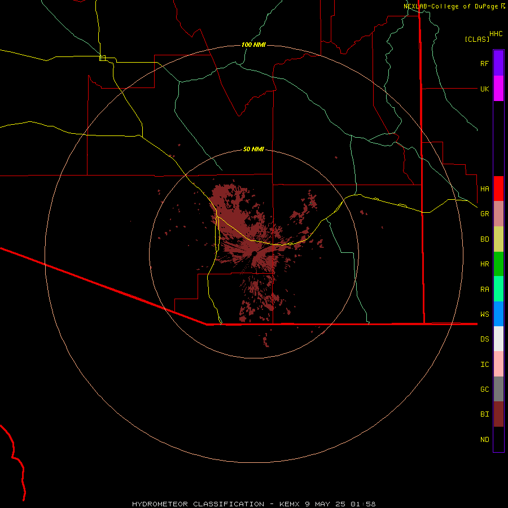Select the BD yellow legend block
The image size is (508, 508).
(x=498, y=239)
